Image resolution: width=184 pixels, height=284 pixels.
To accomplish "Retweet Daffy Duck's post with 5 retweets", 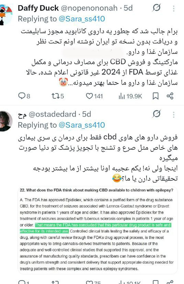I will (58, 96).
